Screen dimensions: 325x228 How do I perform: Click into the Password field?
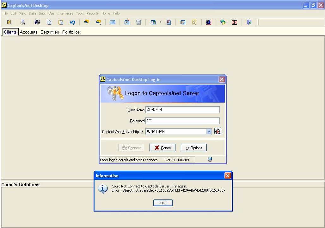click(182, 121)
